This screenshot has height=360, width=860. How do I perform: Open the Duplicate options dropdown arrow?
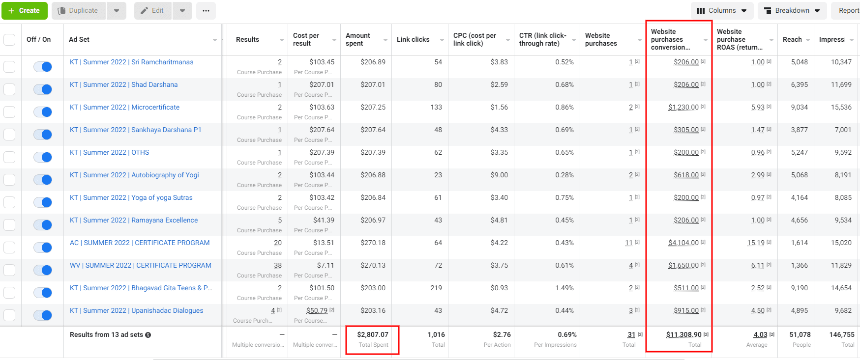117,10
